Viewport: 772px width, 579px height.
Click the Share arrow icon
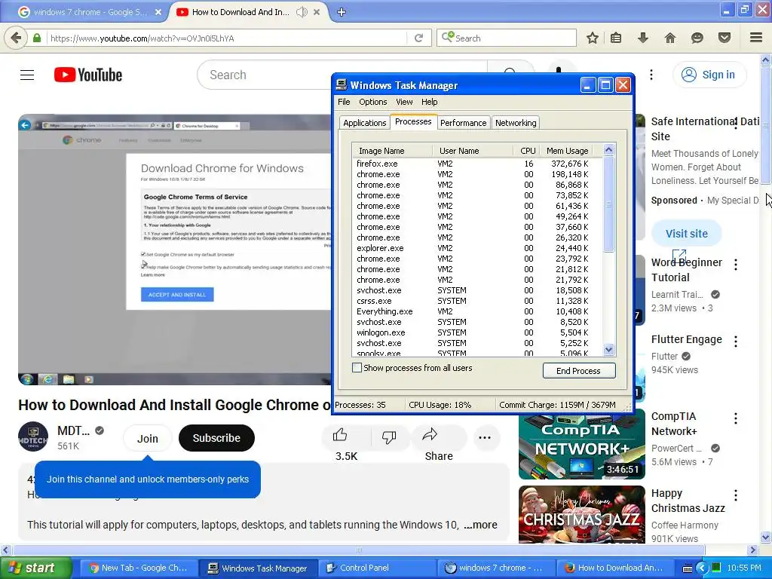[x=430, y=435]
